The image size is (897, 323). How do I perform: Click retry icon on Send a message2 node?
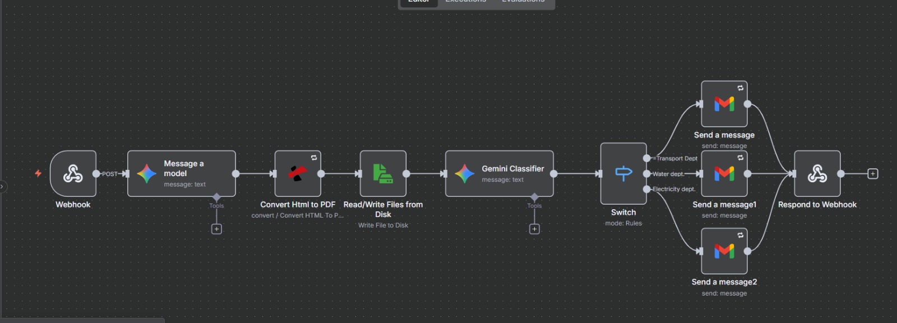[x=741, y=235]
